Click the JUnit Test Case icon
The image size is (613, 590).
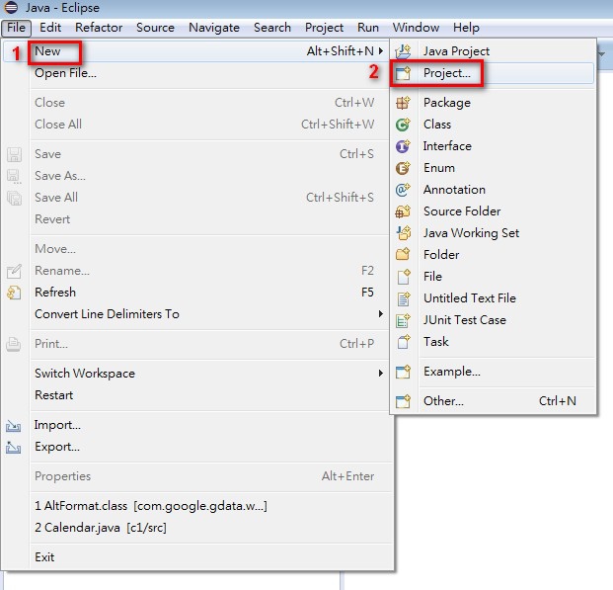click(x=403, y=320)
